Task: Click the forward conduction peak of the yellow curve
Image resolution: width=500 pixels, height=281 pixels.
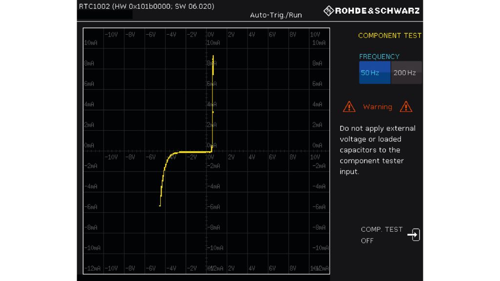Action: tap(213, 57)
